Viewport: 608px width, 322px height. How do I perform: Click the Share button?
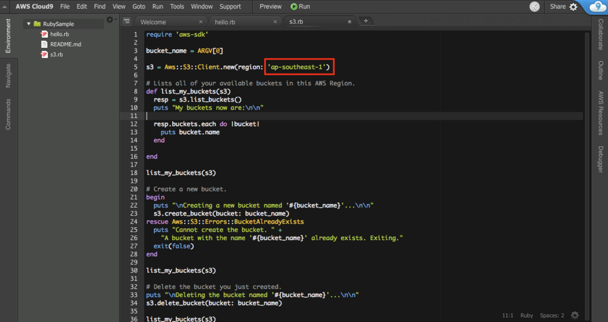[558, 7]
